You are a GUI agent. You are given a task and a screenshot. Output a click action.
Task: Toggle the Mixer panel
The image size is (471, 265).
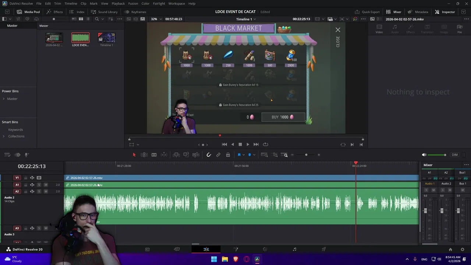[394, 12]
